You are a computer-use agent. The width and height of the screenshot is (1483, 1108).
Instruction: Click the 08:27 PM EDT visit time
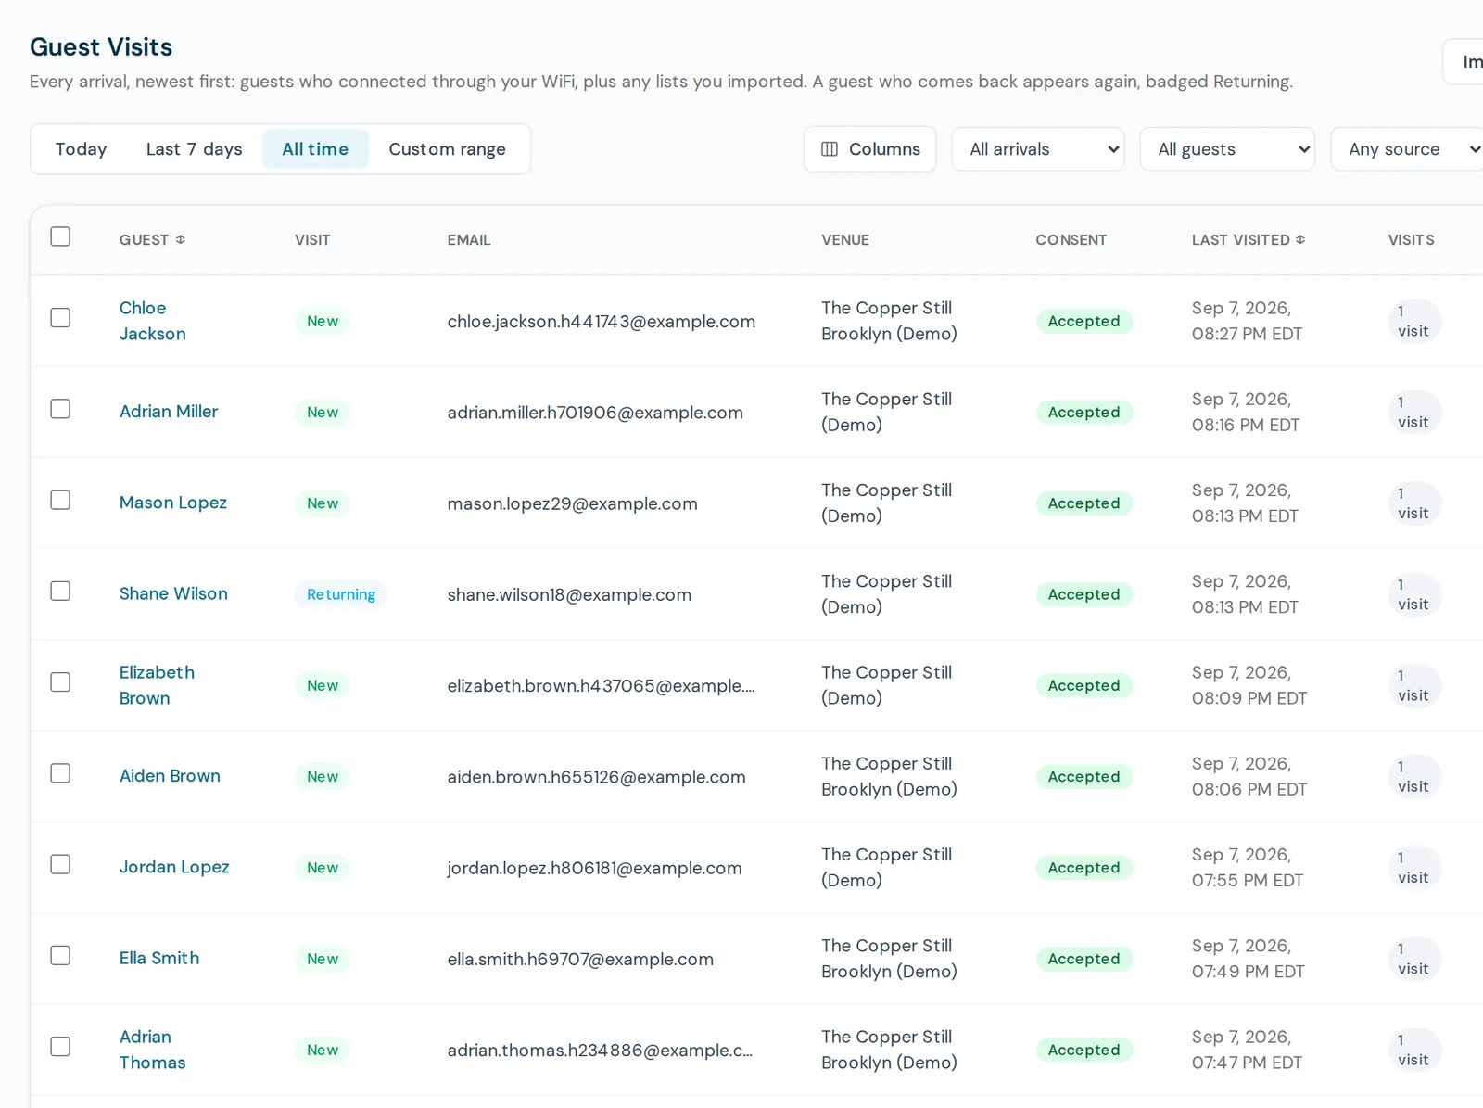coord(1247,334)
